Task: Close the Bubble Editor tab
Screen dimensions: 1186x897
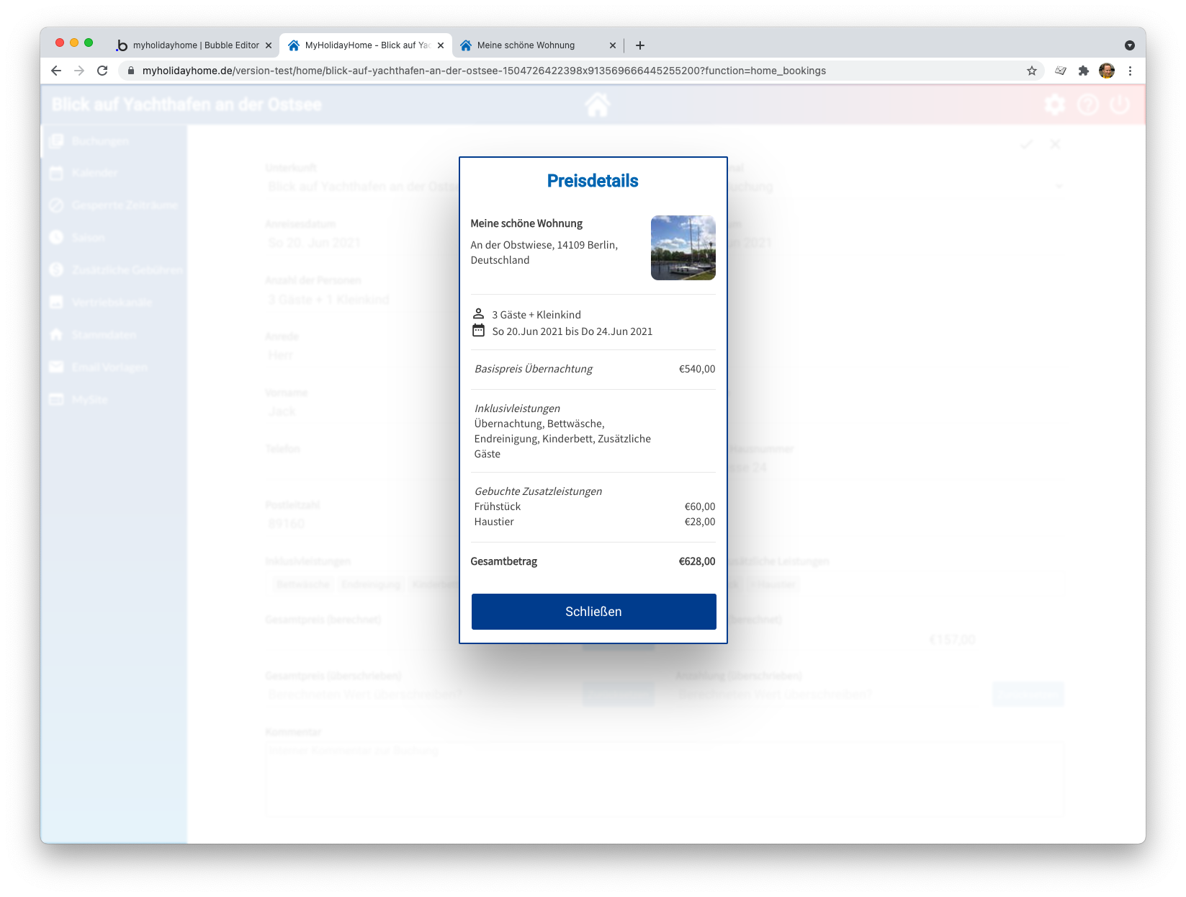Action: [269, 45]
